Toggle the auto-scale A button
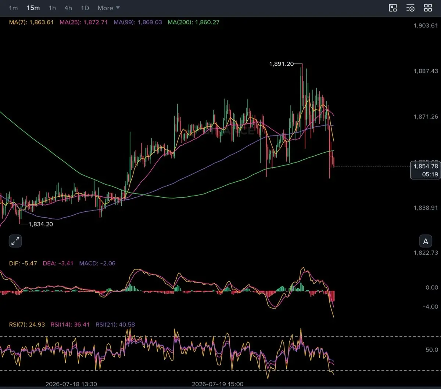The image size is (441, 389). point(426,241)
